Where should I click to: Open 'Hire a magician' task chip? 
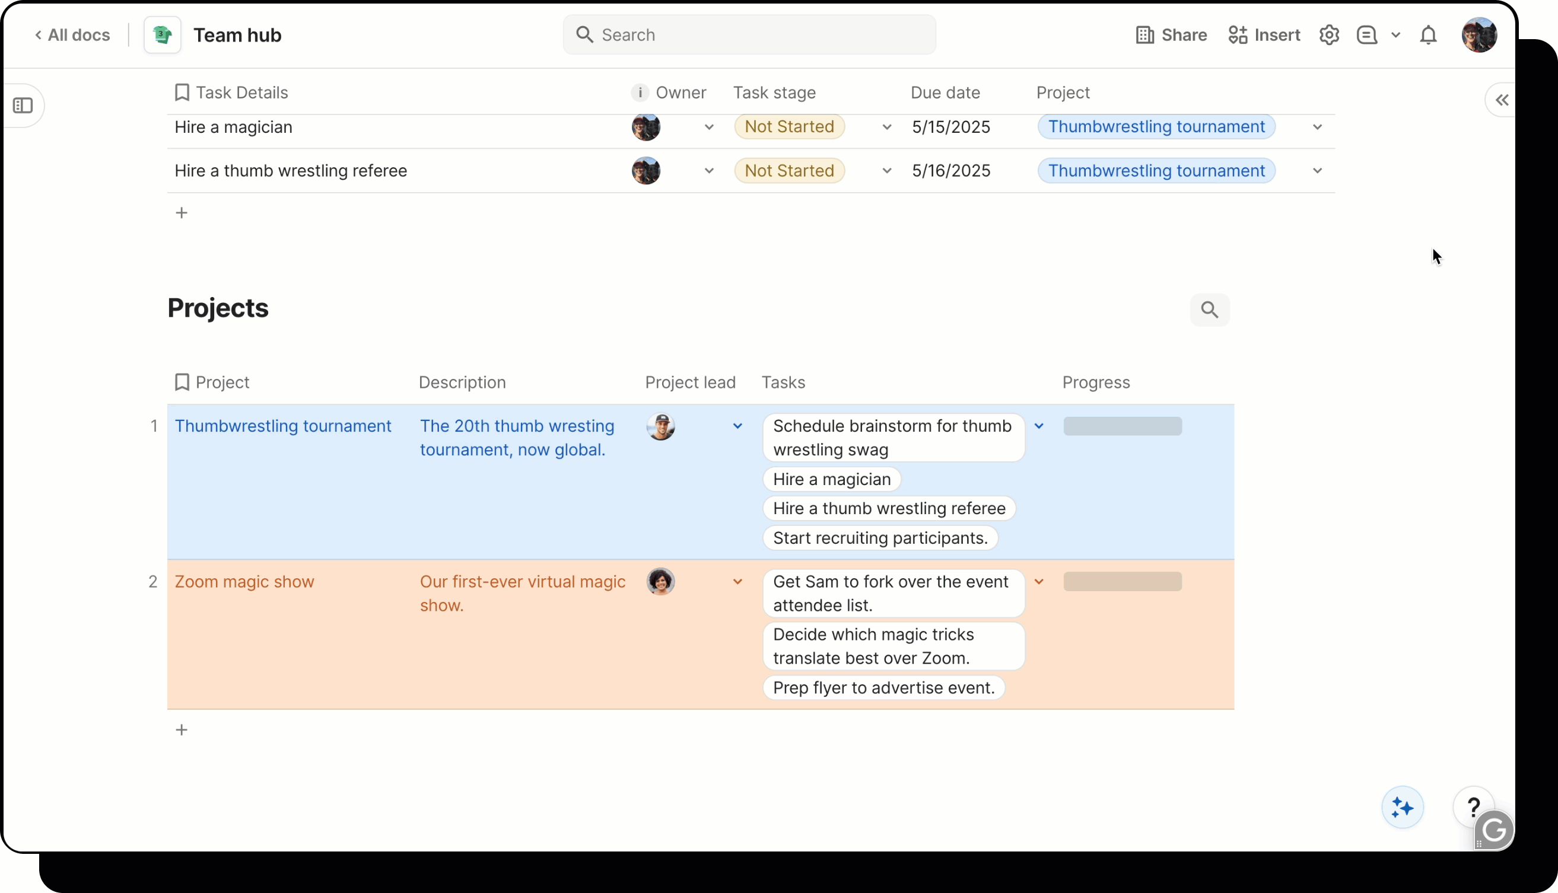coord(831,479)
